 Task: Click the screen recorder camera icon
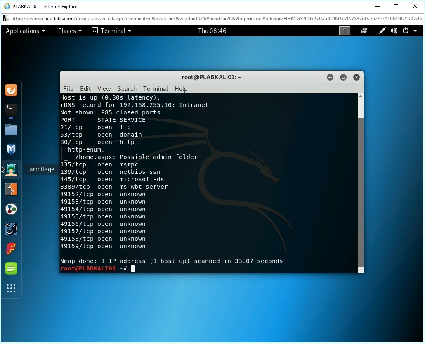click(364, 31)
